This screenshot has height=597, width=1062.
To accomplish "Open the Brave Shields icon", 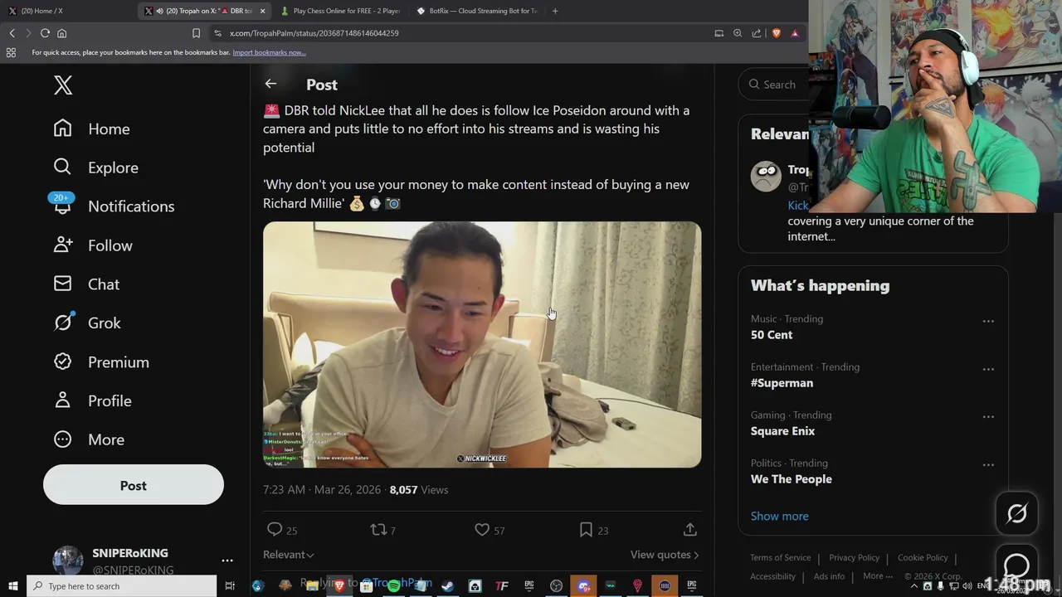I will pyautogui.click(x=777, y=33).
